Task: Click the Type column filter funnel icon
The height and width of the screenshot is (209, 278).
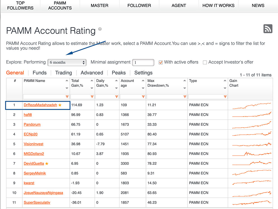Action: coord(225,97)
